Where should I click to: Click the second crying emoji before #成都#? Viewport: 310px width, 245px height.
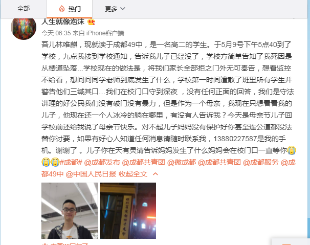coord(55,162)
